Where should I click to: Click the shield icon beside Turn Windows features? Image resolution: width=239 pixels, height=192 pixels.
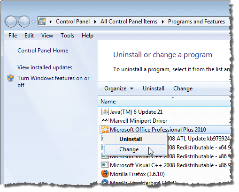pos(10,78)
